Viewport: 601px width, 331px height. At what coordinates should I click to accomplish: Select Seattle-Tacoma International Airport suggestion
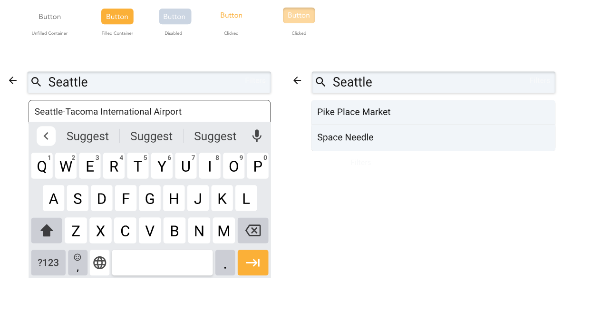pyautogui.click(x=149, y=111)
